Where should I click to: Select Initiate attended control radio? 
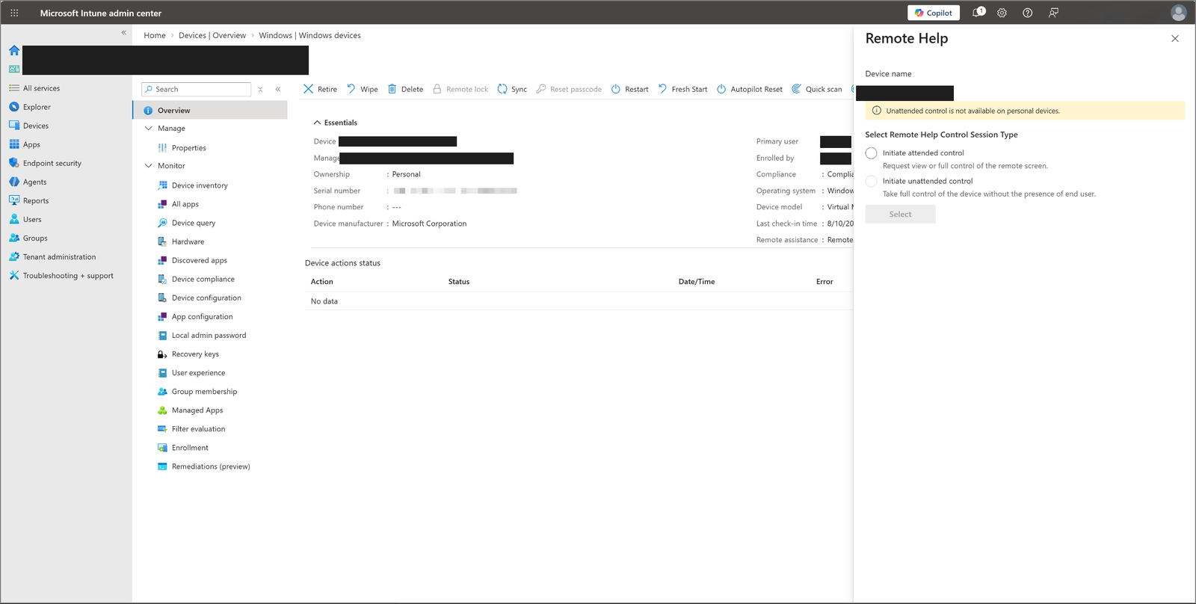(871, 152)
